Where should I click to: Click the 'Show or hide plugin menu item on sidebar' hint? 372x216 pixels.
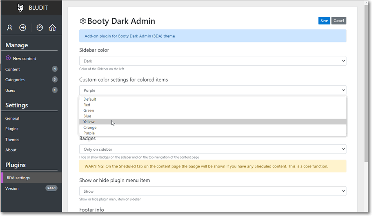(110, 199)
